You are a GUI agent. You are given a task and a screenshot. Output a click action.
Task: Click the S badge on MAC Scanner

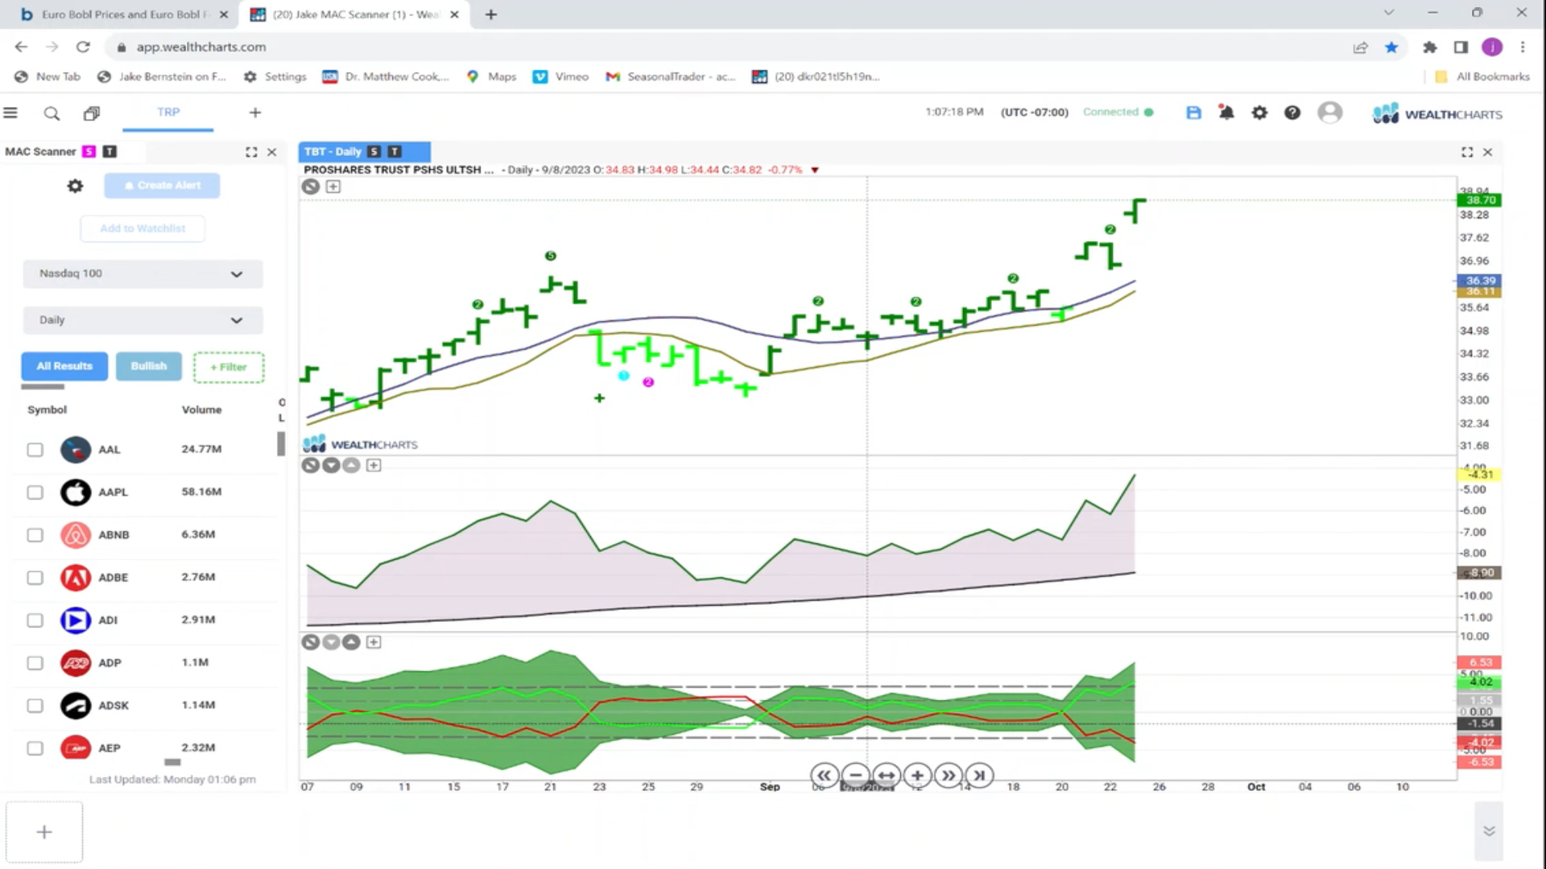pos(89,151)
